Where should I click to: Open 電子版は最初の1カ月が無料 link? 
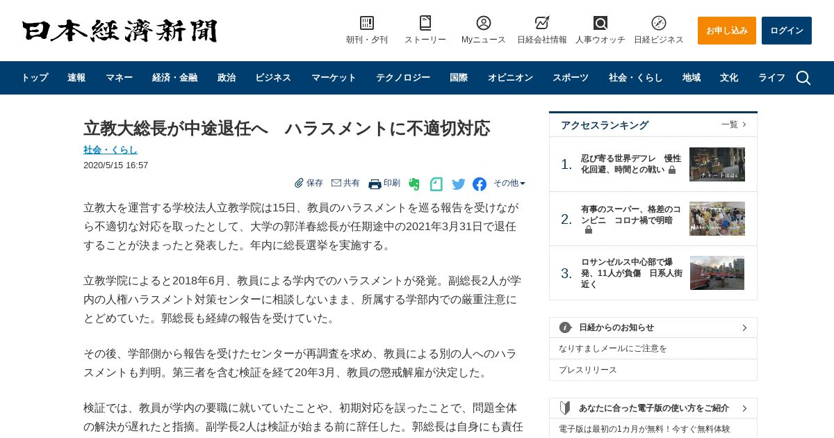(644, 429)
